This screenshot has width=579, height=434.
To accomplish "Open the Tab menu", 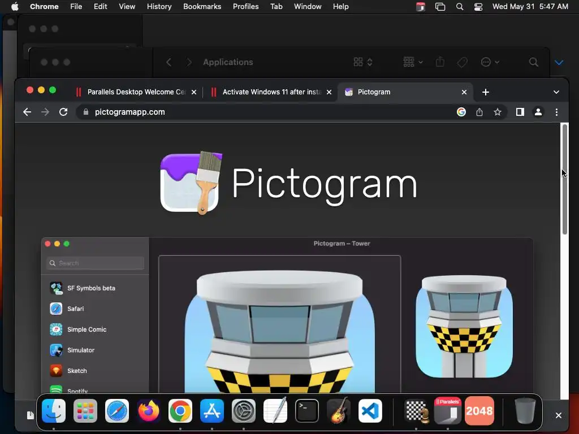I will coord(276,7).
